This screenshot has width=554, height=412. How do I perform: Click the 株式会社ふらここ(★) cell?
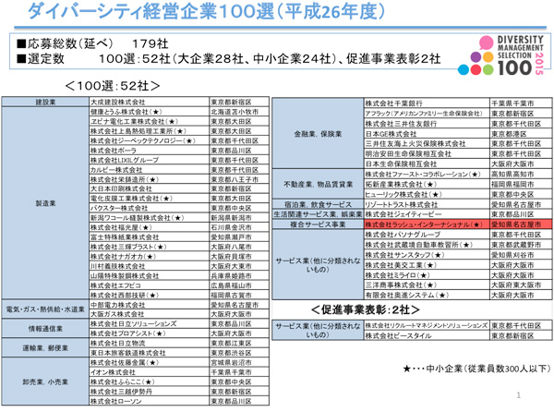tap(149, 382)
